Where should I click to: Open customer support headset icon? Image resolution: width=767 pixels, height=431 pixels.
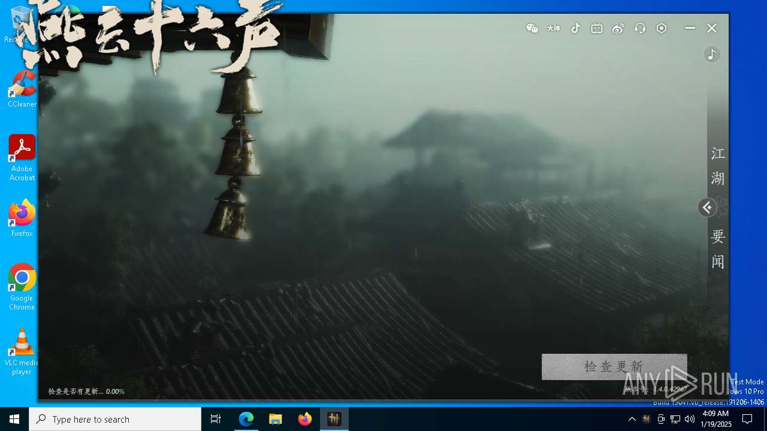click(640, 28)
